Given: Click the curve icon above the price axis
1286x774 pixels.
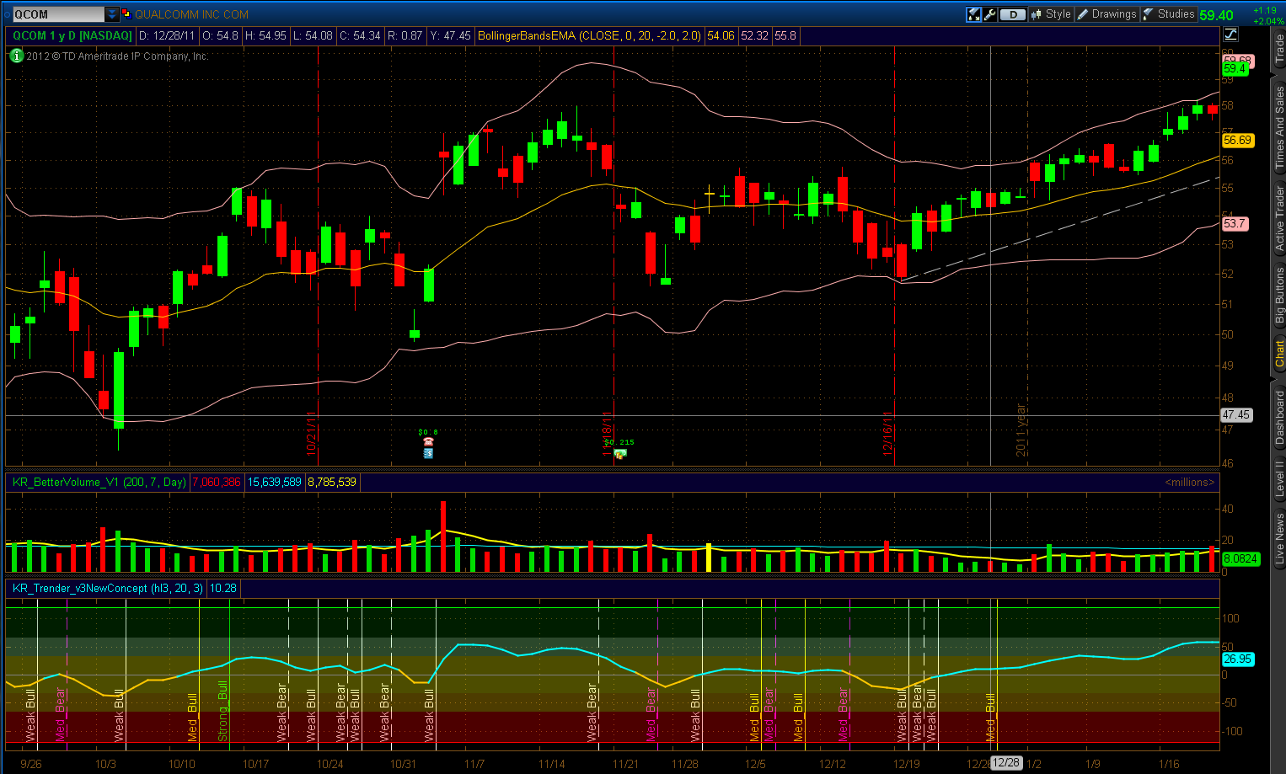Looking at the screenshot, I should coord(1230,35).
